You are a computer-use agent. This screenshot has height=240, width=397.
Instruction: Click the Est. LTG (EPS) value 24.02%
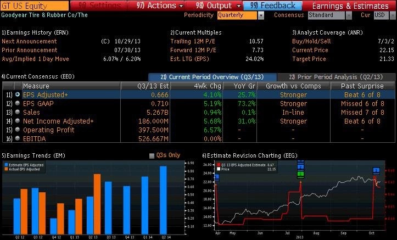coord(255,59)
